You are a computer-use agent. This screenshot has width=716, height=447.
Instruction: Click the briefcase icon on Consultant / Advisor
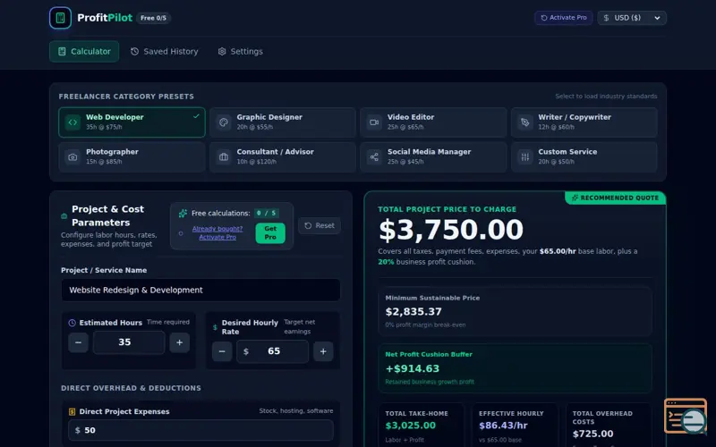coord(223,157)
